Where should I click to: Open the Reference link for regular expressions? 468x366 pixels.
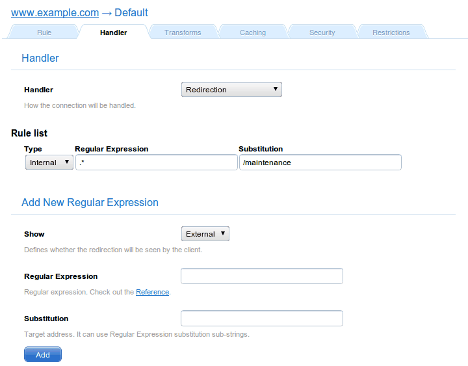(x=152, y=293)
